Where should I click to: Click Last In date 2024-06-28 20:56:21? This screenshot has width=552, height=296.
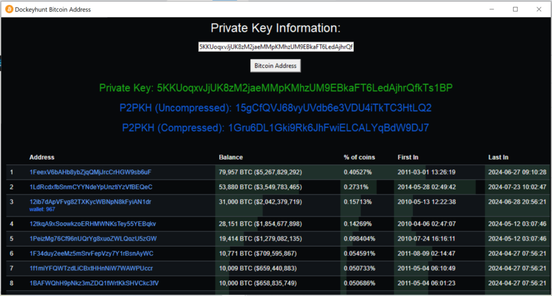(x=517, y=202)
